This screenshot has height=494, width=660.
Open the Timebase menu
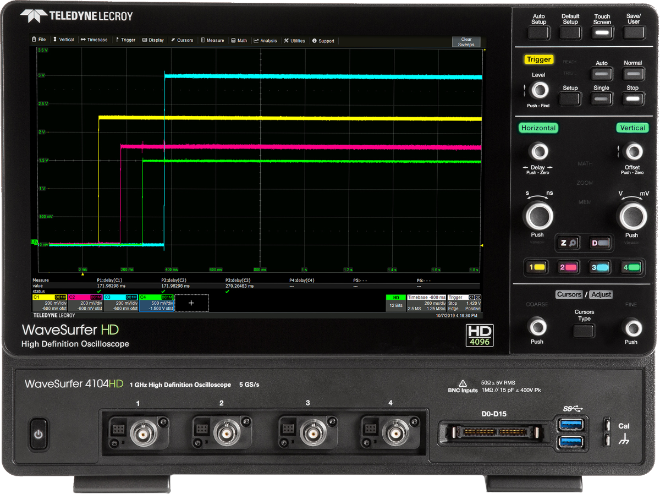click(x=94, y=40)
